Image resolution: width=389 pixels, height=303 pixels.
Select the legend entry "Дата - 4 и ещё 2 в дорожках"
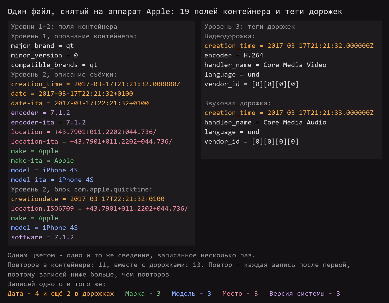(61, 294)
